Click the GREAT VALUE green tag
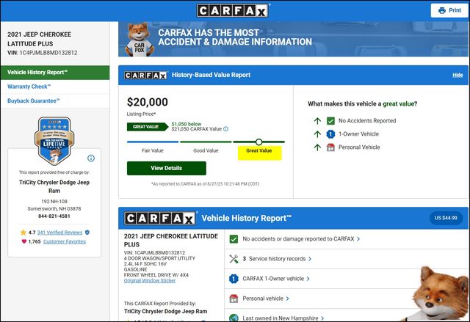 (x=148, y=127)
